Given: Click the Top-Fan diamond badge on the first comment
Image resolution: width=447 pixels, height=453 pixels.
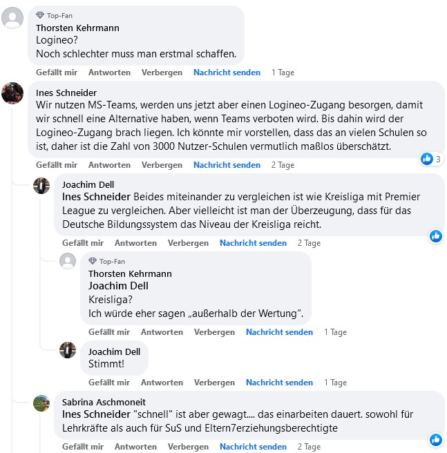Looking at the screenshot, I should (x=40, y=15).
